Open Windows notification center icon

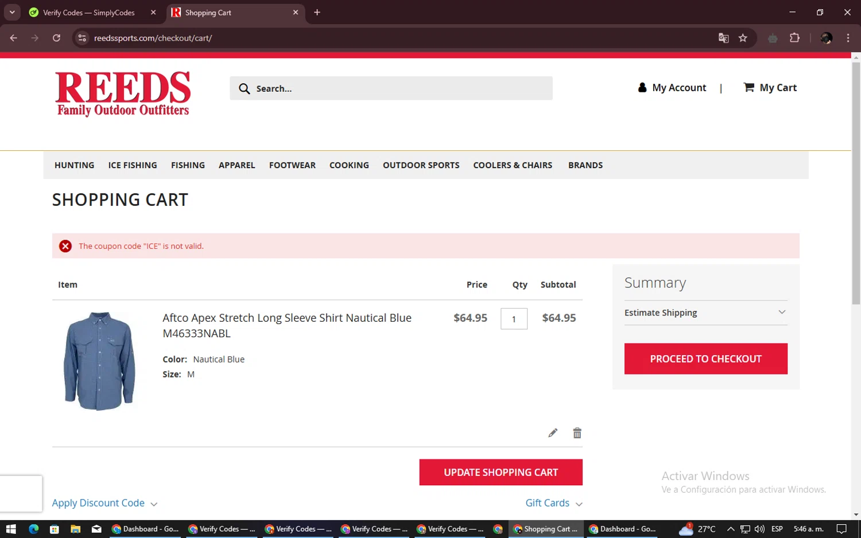click(841, 529)
